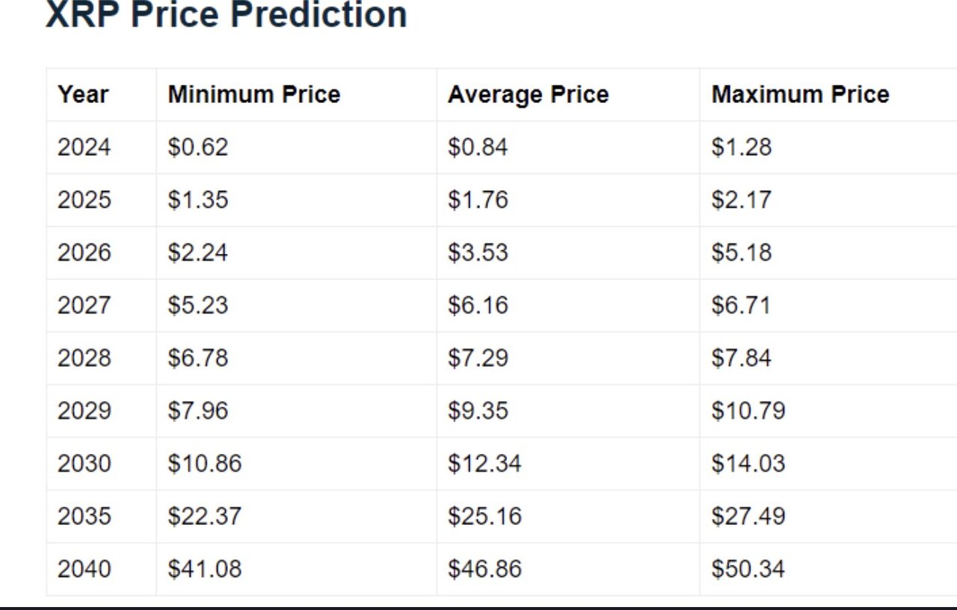Select the 2040 year cell
The image size is (957, 610).
tap(84, 569)
